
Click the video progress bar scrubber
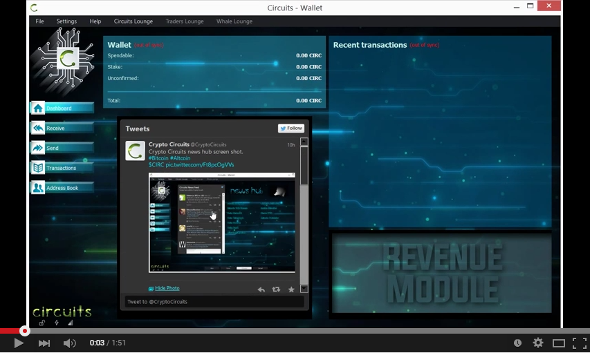(25, 331)
